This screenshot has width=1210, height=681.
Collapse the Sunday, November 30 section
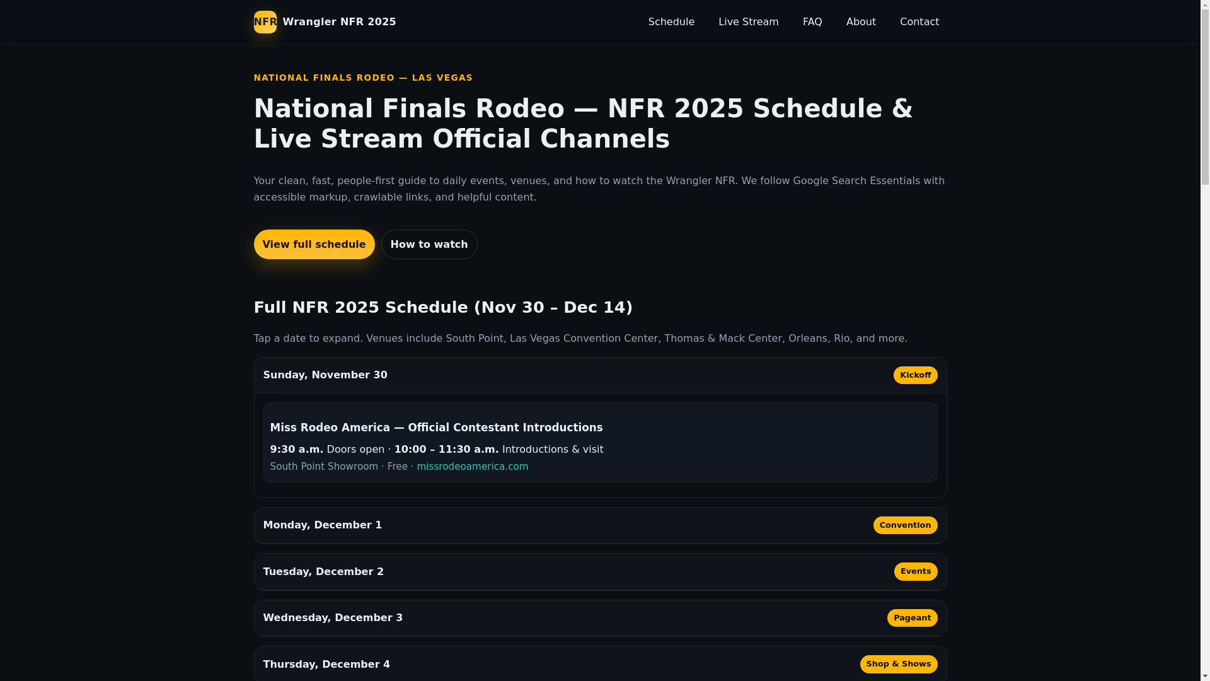[600, 375]
